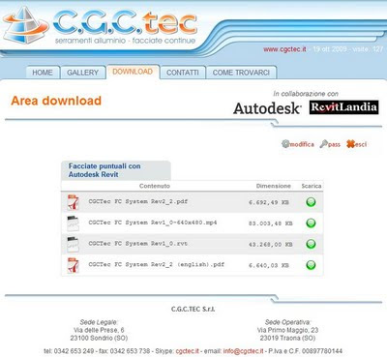387x357 pixels.
Task: Click the pass key icon
Action: pos(324,144)
